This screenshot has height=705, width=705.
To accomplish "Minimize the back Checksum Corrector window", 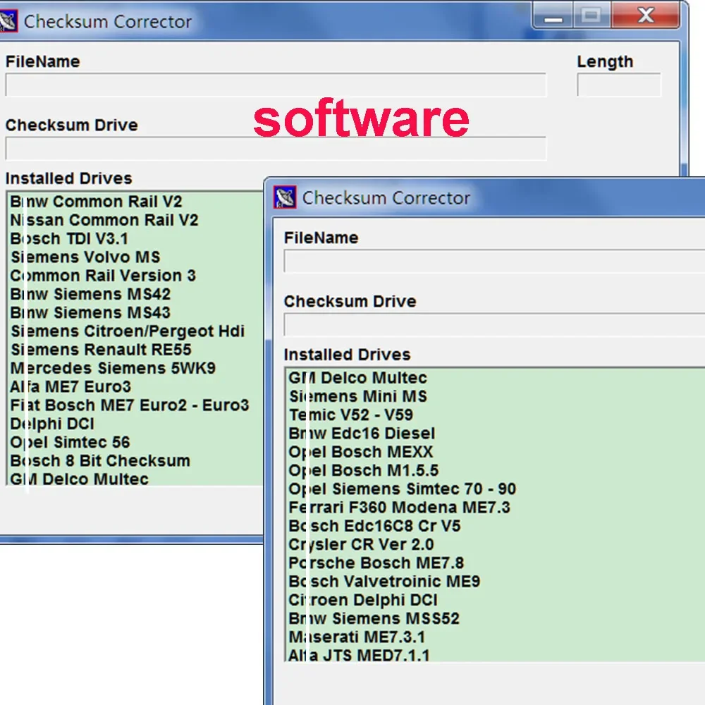I will coord(553,16).
